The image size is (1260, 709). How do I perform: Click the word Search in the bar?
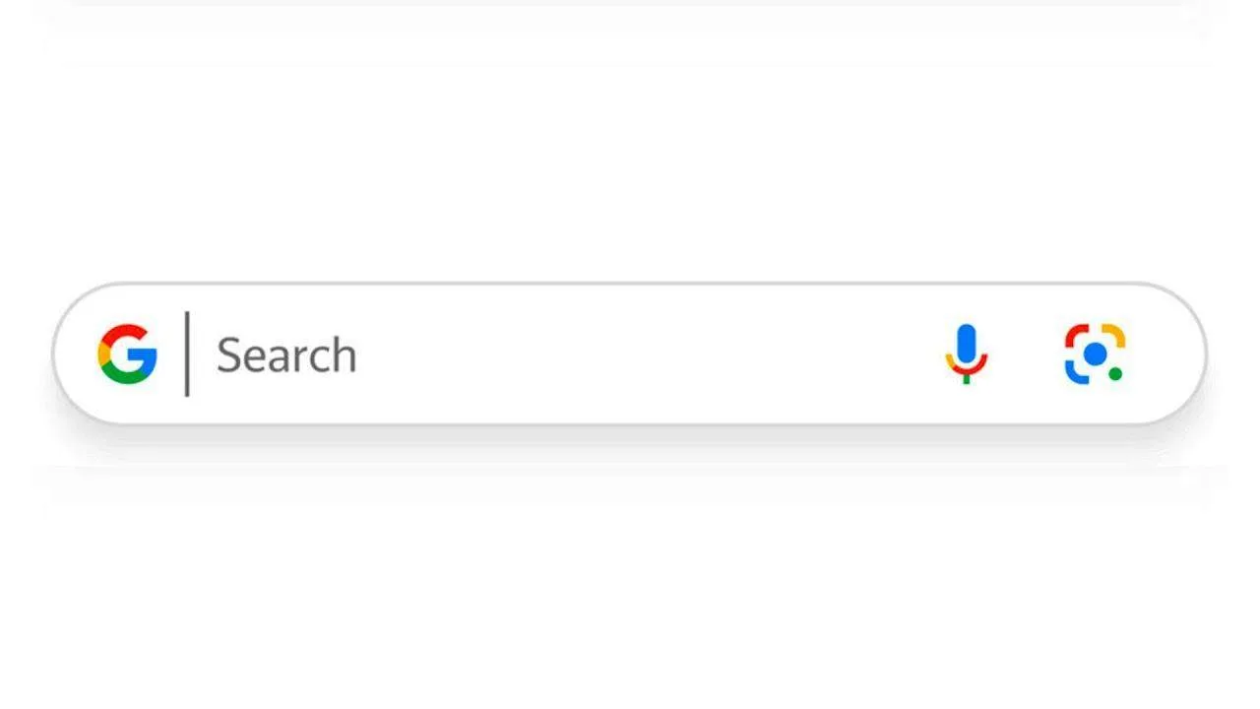286,354
